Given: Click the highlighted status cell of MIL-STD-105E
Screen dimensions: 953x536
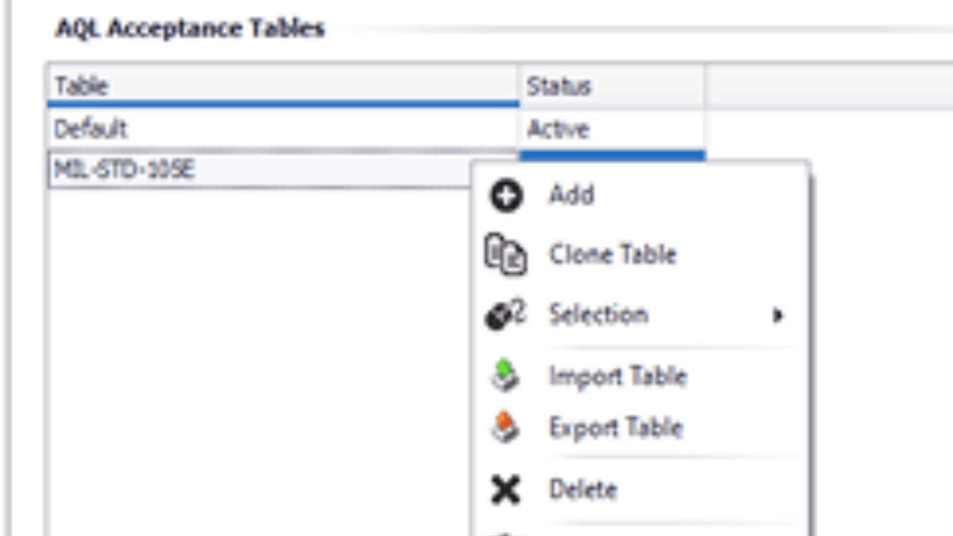Looking at the screenshot, I should coord(612,155).
